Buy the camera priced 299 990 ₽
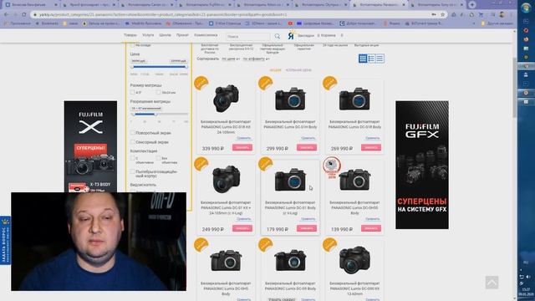The width and height of the screenshot is (535, 301). tap(307, 147)
